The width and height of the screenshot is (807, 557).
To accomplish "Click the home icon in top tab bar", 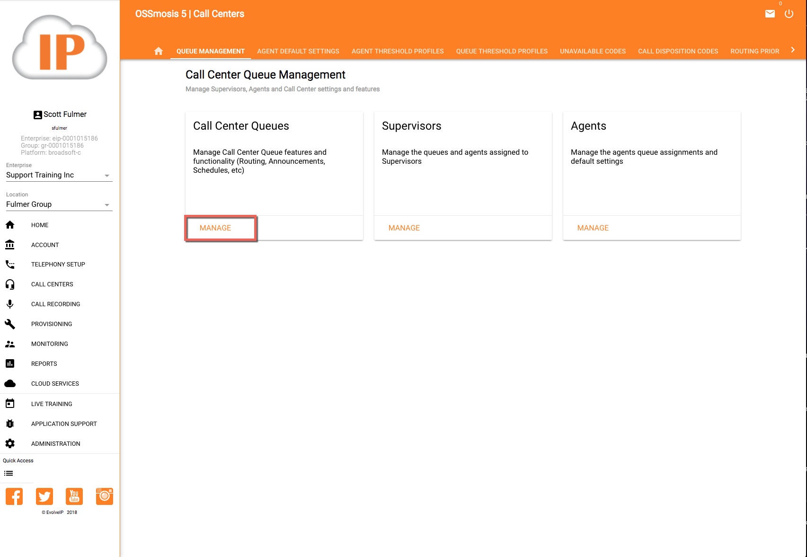I will pos(159,51).
